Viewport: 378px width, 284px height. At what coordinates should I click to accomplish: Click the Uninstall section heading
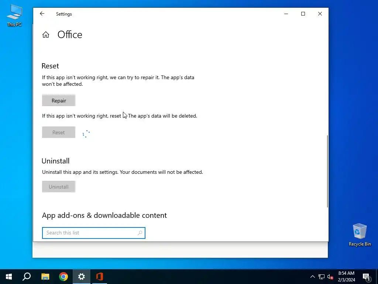tap(55, 161)
